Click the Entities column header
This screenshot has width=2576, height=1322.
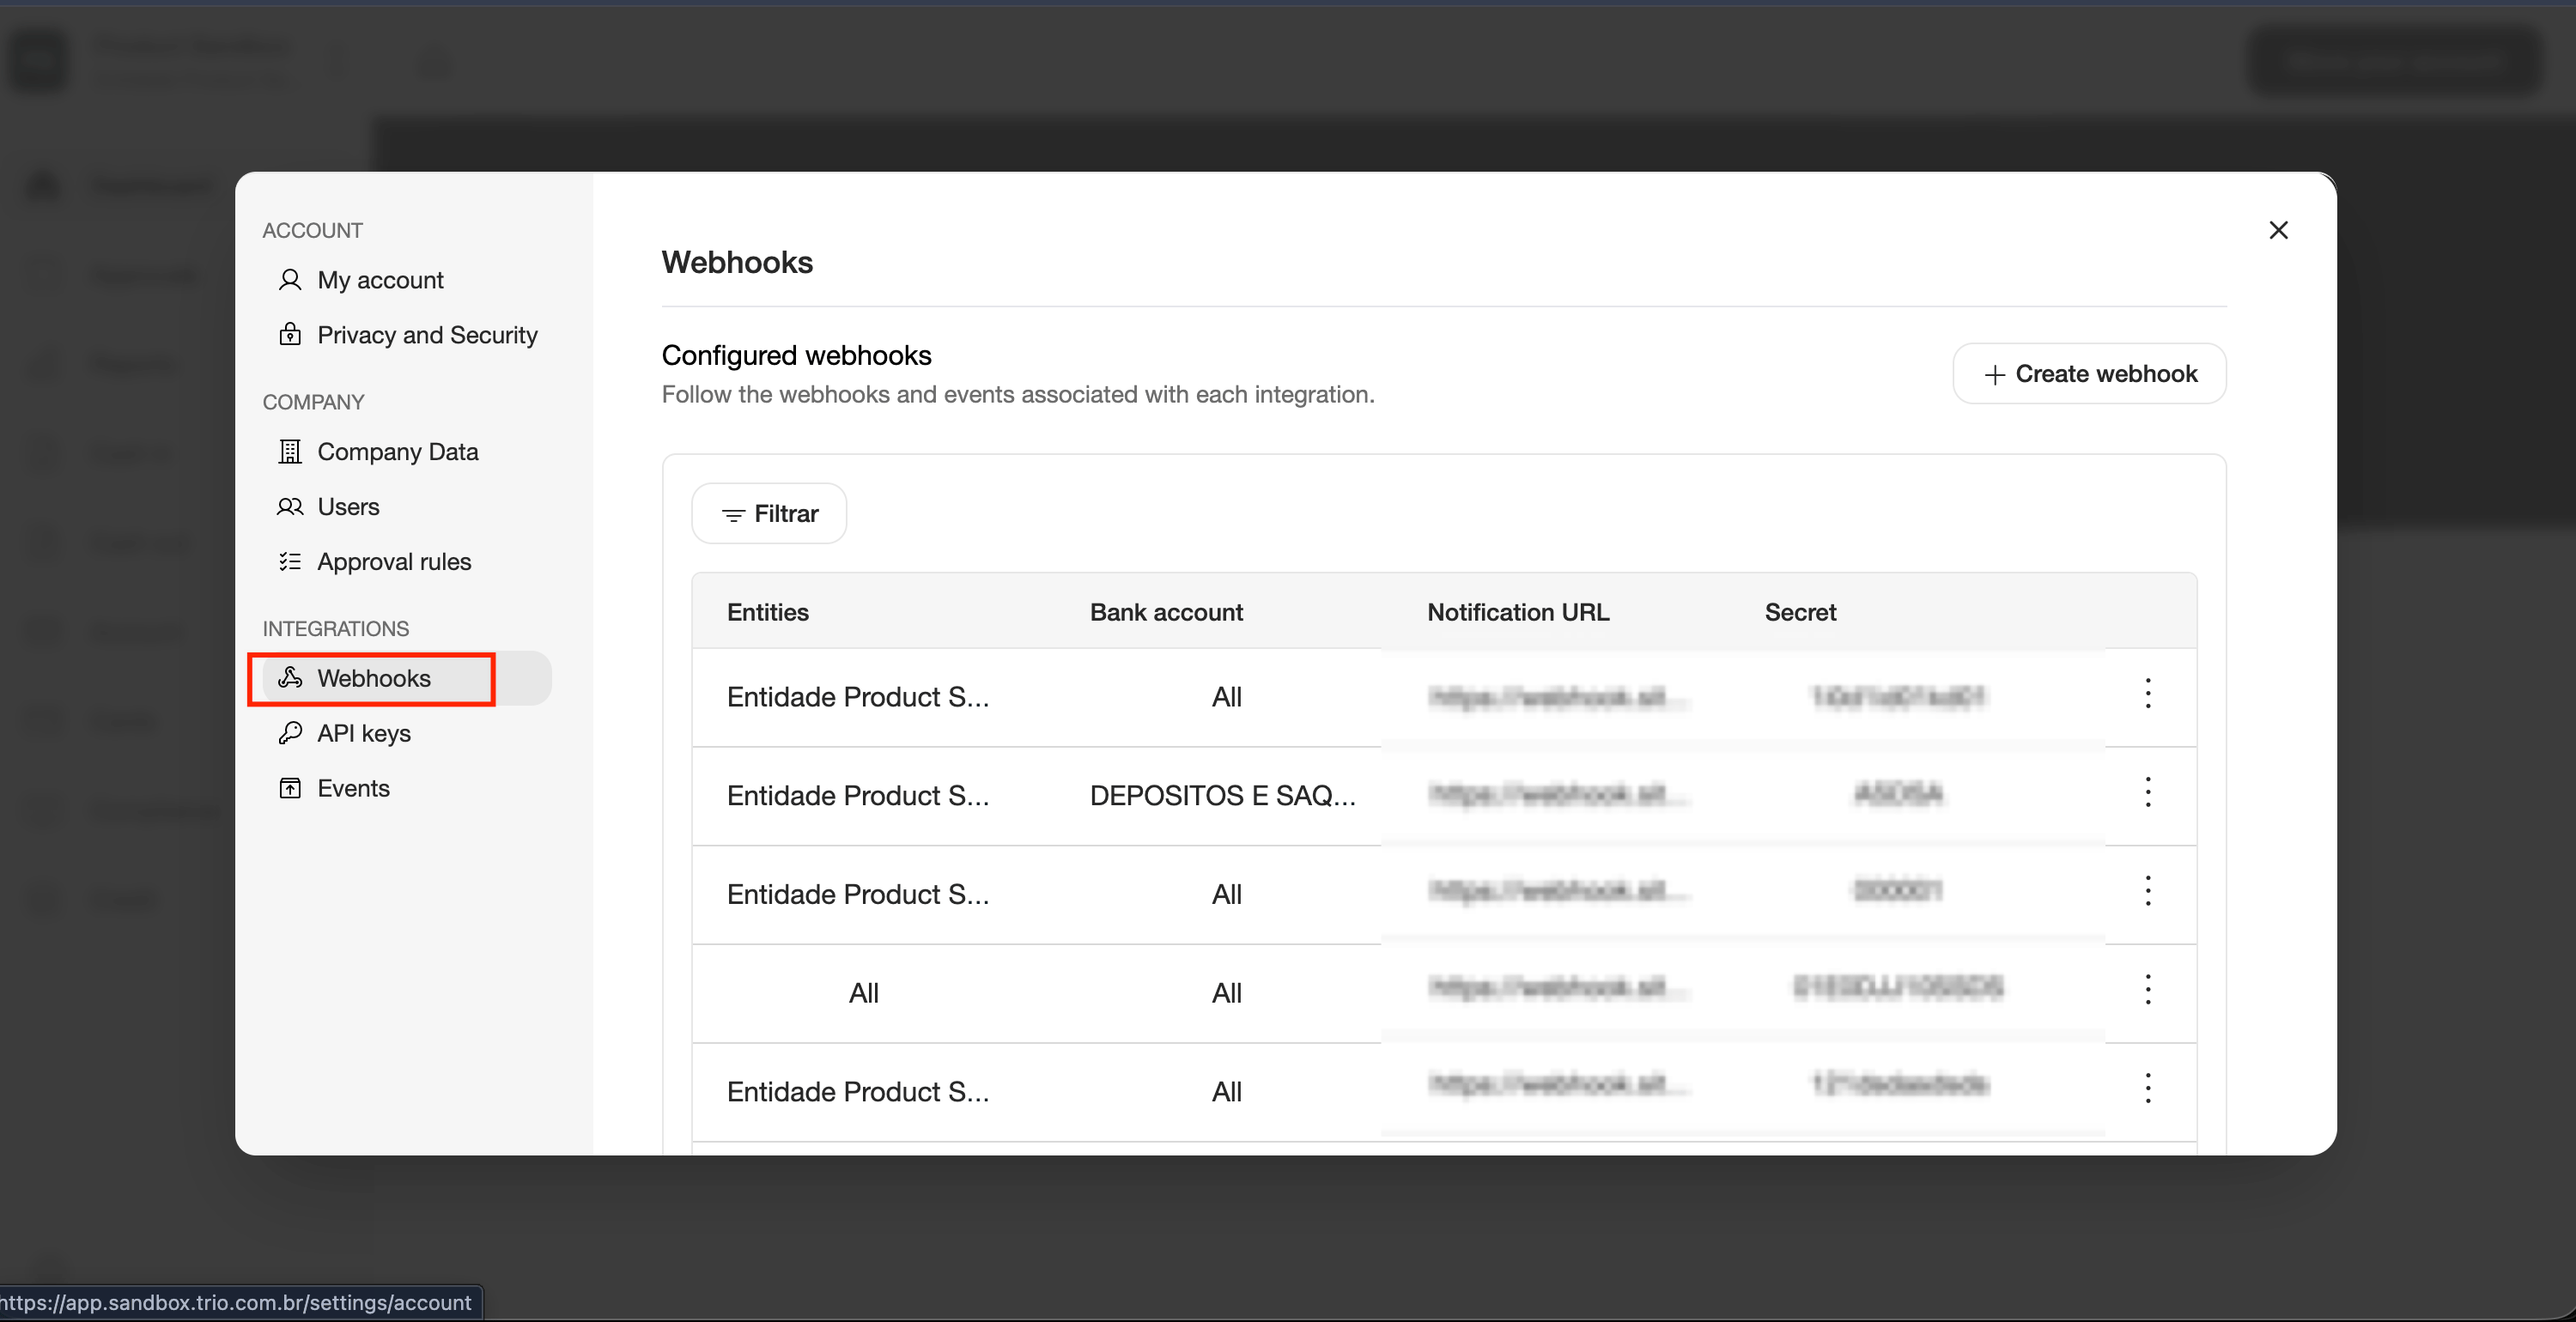click(x=768, y=612)
